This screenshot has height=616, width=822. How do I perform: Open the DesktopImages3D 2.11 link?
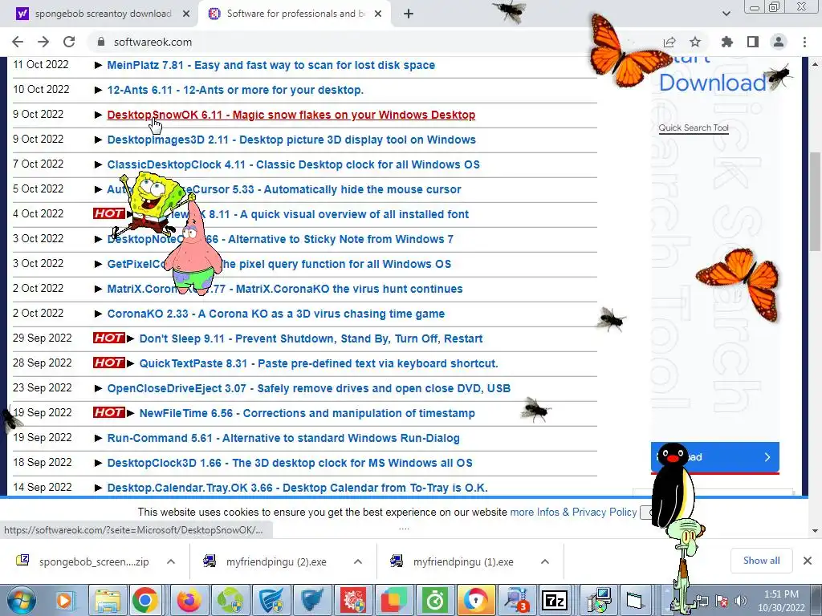point(291,140)
